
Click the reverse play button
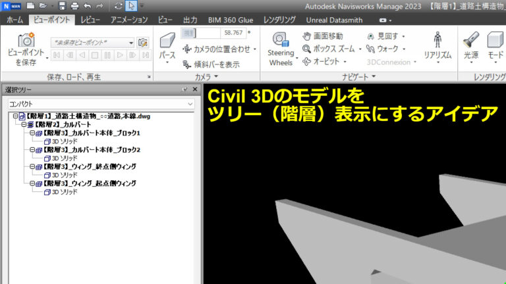pyautogui.click(x=82, y=55)
